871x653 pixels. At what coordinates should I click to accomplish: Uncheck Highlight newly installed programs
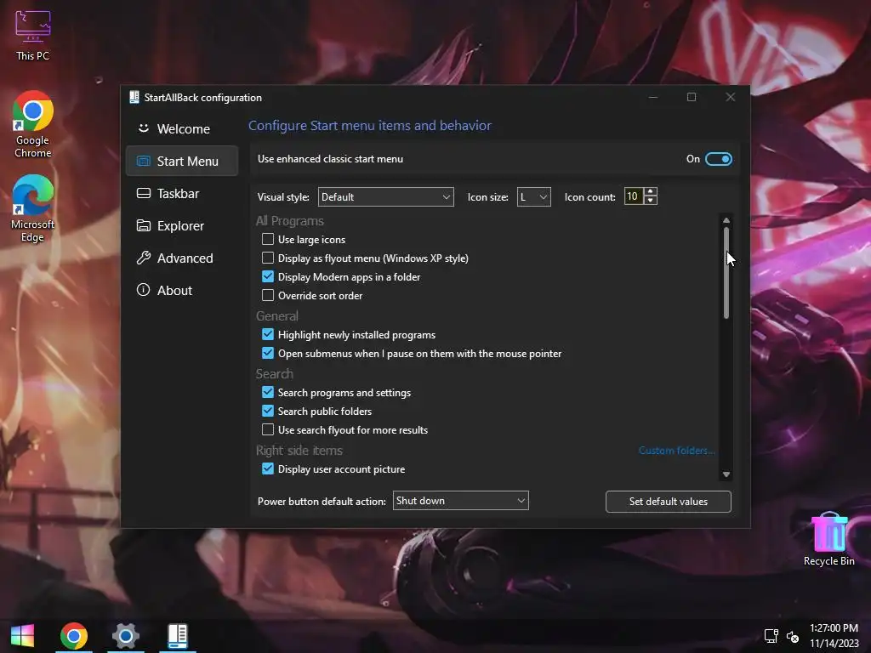[x=268, y=334]
